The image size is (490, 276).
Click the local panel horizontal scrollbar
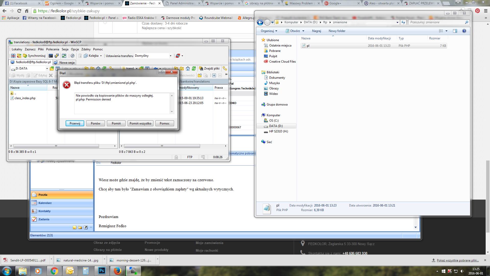(x=56, y=146)
